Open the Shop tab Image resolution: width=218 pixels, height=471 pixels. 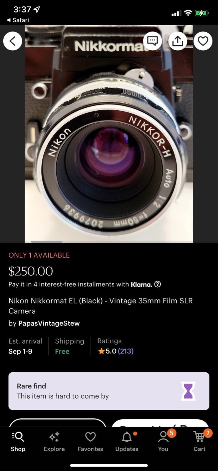coord(18,442)
